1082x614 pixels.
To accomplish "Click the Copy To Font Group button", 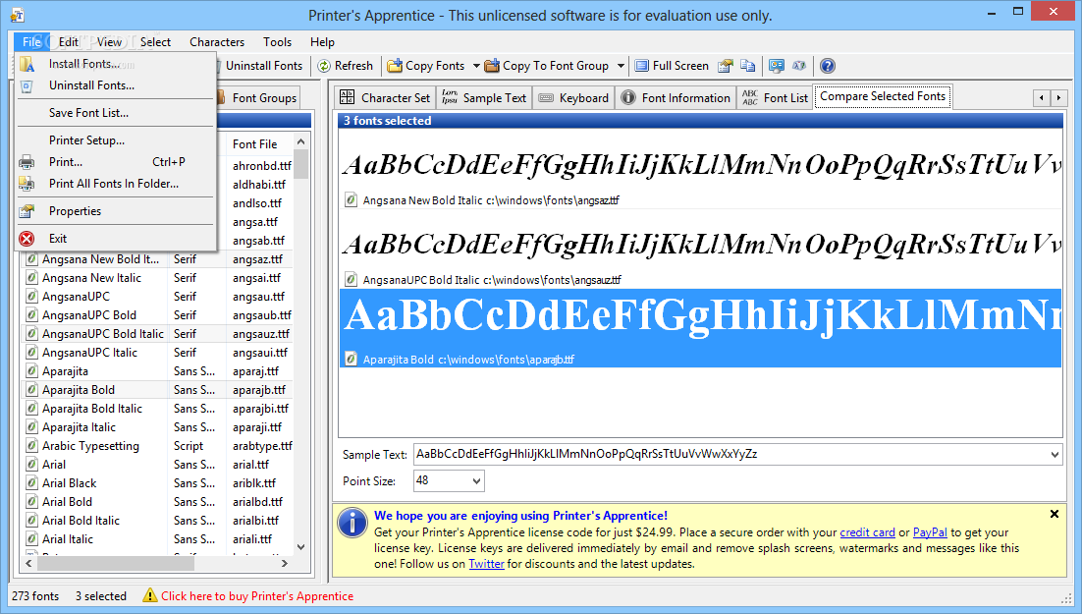I will (x=547, y=66).
